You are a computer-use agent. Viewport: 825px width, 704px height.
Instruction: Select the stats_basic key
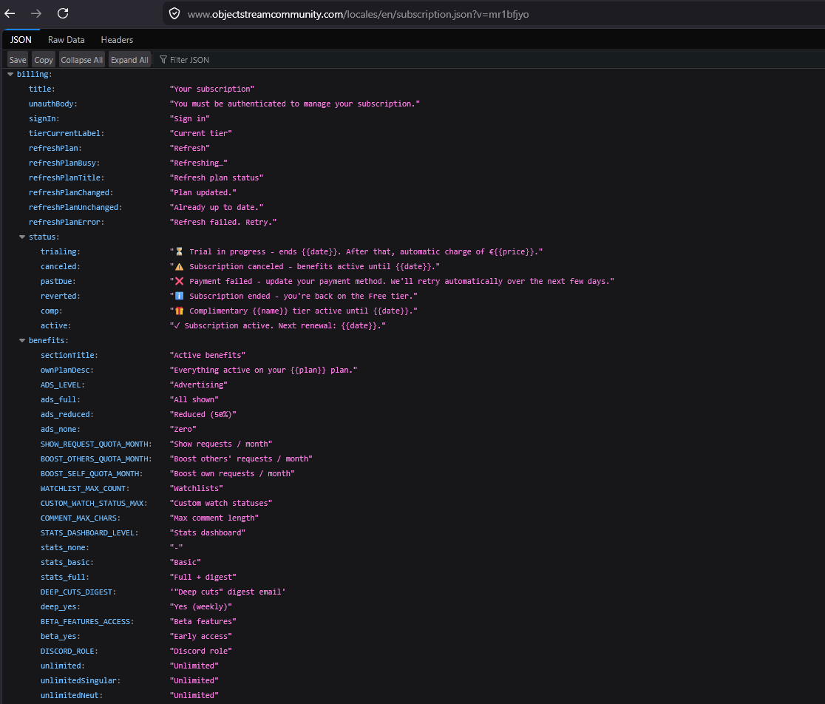point(65,563)
